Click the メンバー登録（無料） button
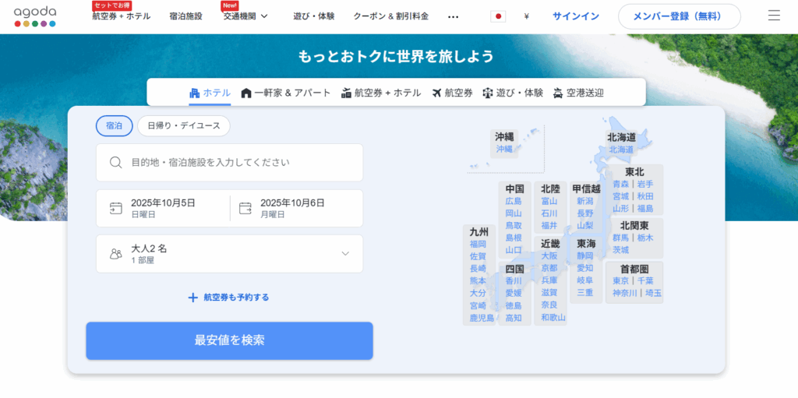This screenshot has width=798, height=398. 680,16
